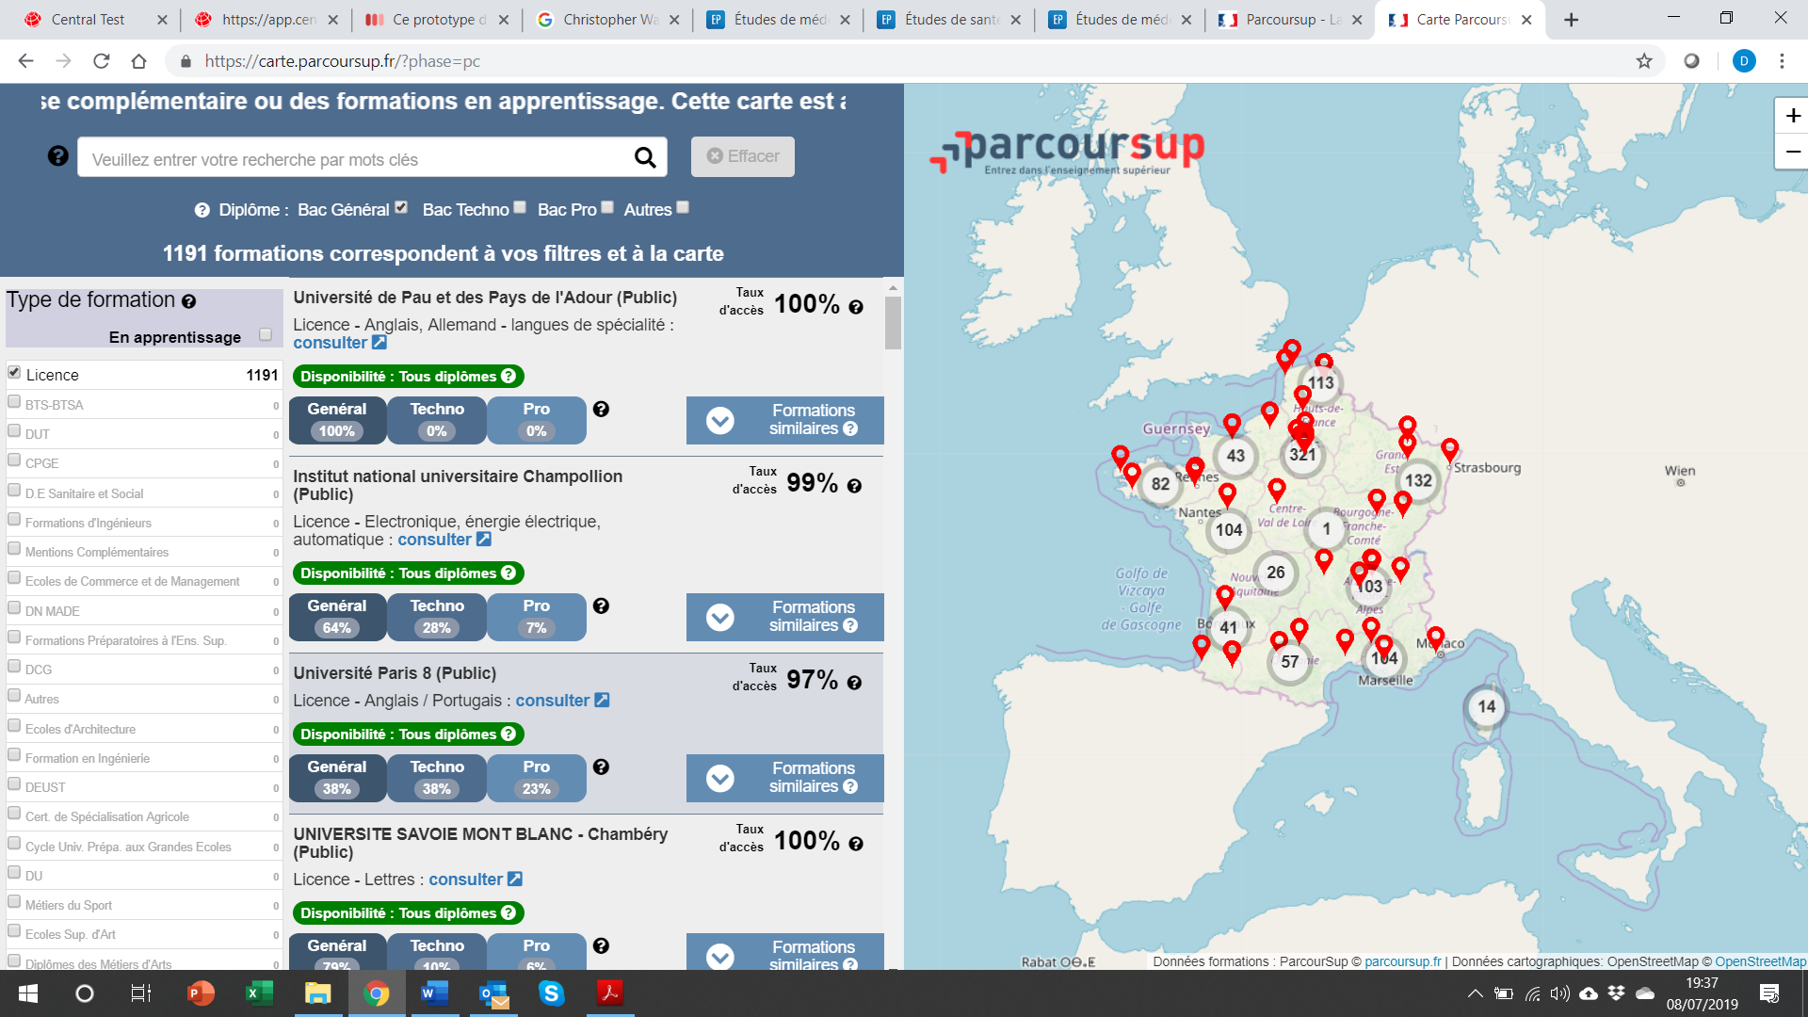Click help icon left of search field
Screen dimensions: 1808x1017
tap(57, 156)
